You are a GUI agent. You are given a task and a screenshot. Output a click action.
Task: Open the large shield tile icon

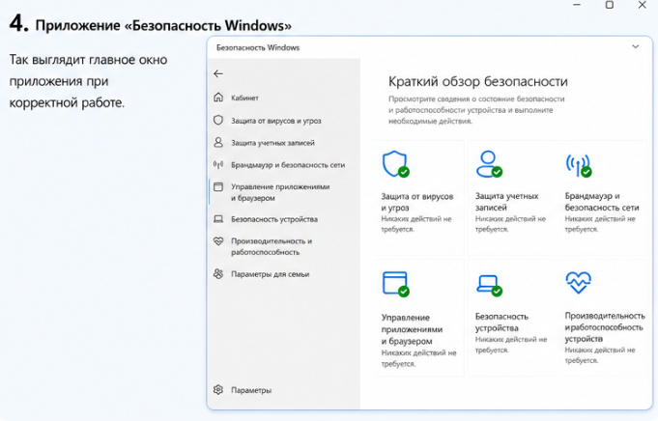[x=395, y=164]
